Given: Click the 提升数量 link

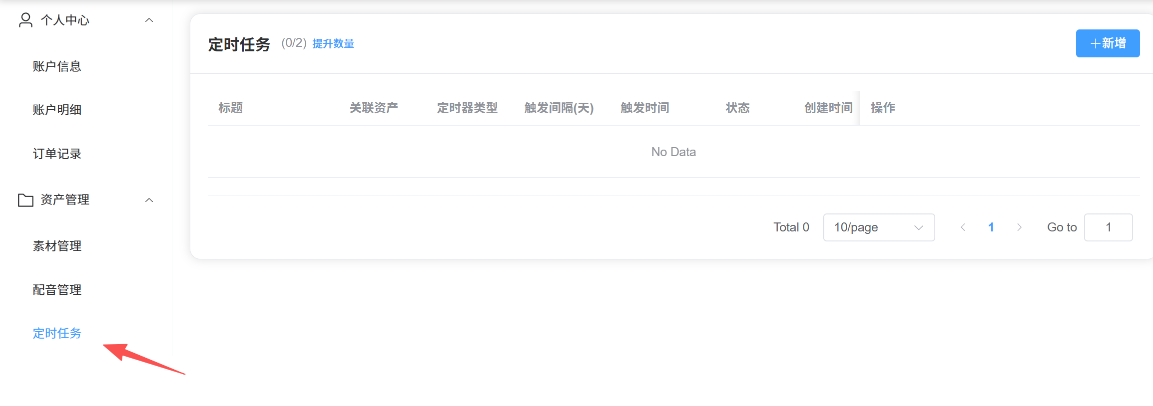Looking at the screenshot, I should [x=333, y=44].
